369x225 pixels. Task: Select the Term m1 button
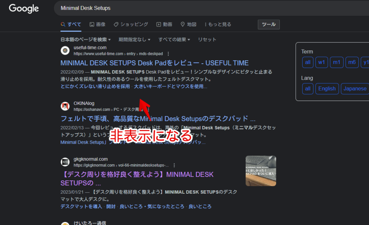tap(337, 62)
